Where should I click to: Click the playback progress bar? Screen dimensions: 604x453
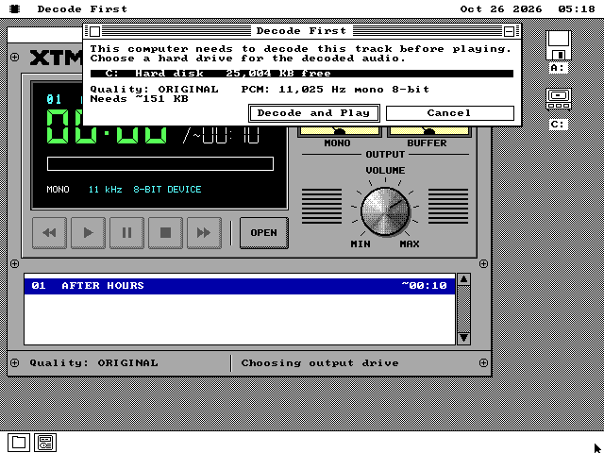click(160, 163)
